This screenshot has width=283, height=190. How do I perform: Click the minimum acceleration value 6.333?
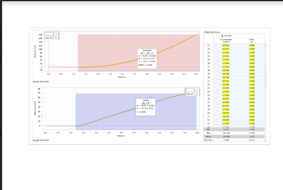click(x=226, y=130)
